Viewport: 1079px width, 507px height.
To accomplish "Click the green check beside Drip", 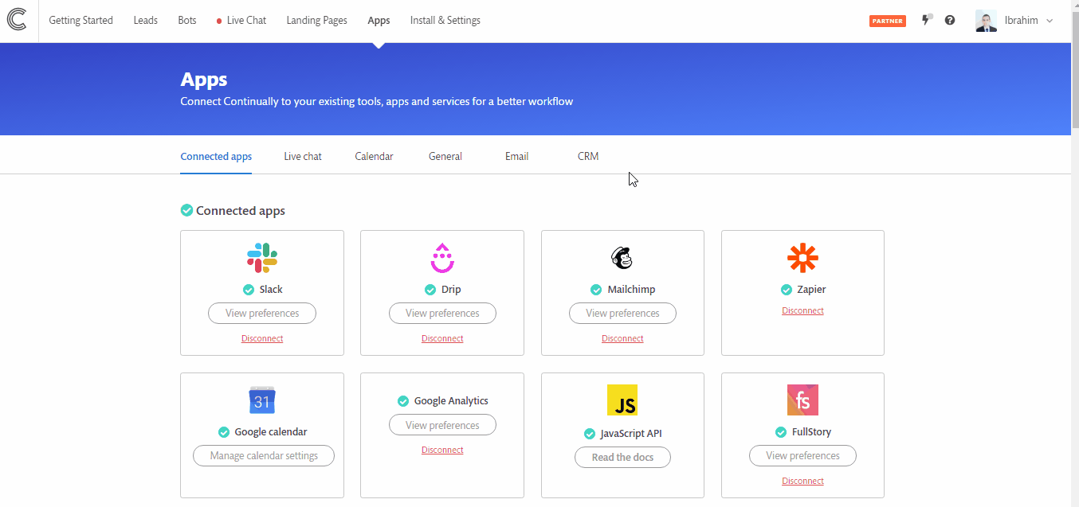I will (x=430, y=290).
